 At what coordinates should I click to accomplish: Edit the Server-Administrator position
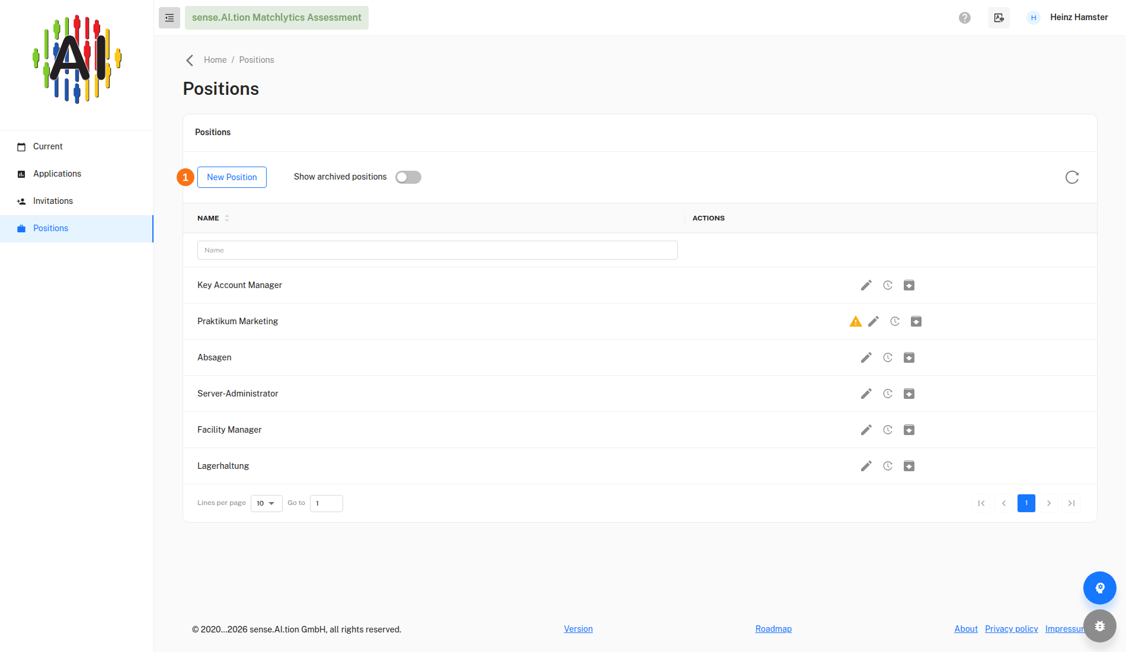point(866,394)
